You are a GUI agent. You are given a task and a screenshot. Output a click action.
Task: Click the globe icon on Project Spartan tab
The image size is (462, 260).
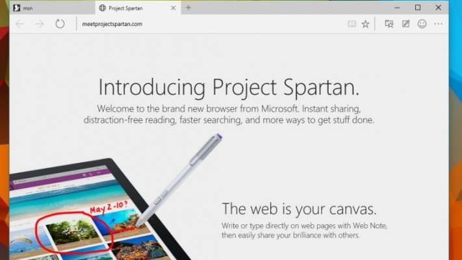tap(102, 8)
